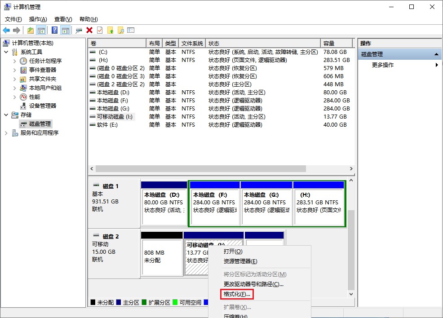
Task: Click the 文件系统 column header
Action: click(x=192, y=43)
